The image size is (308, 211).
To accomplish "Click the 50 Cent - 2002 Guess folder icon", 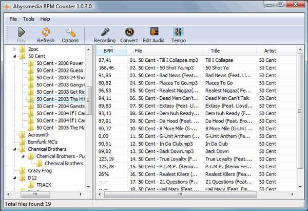I will point(31,71).
